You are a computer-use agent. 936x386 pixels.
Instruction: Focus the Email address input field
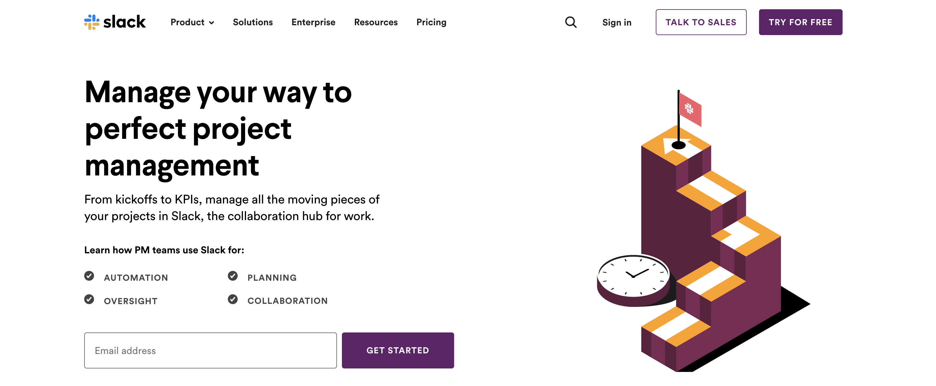pyautogui.click(x=210, y=350)
